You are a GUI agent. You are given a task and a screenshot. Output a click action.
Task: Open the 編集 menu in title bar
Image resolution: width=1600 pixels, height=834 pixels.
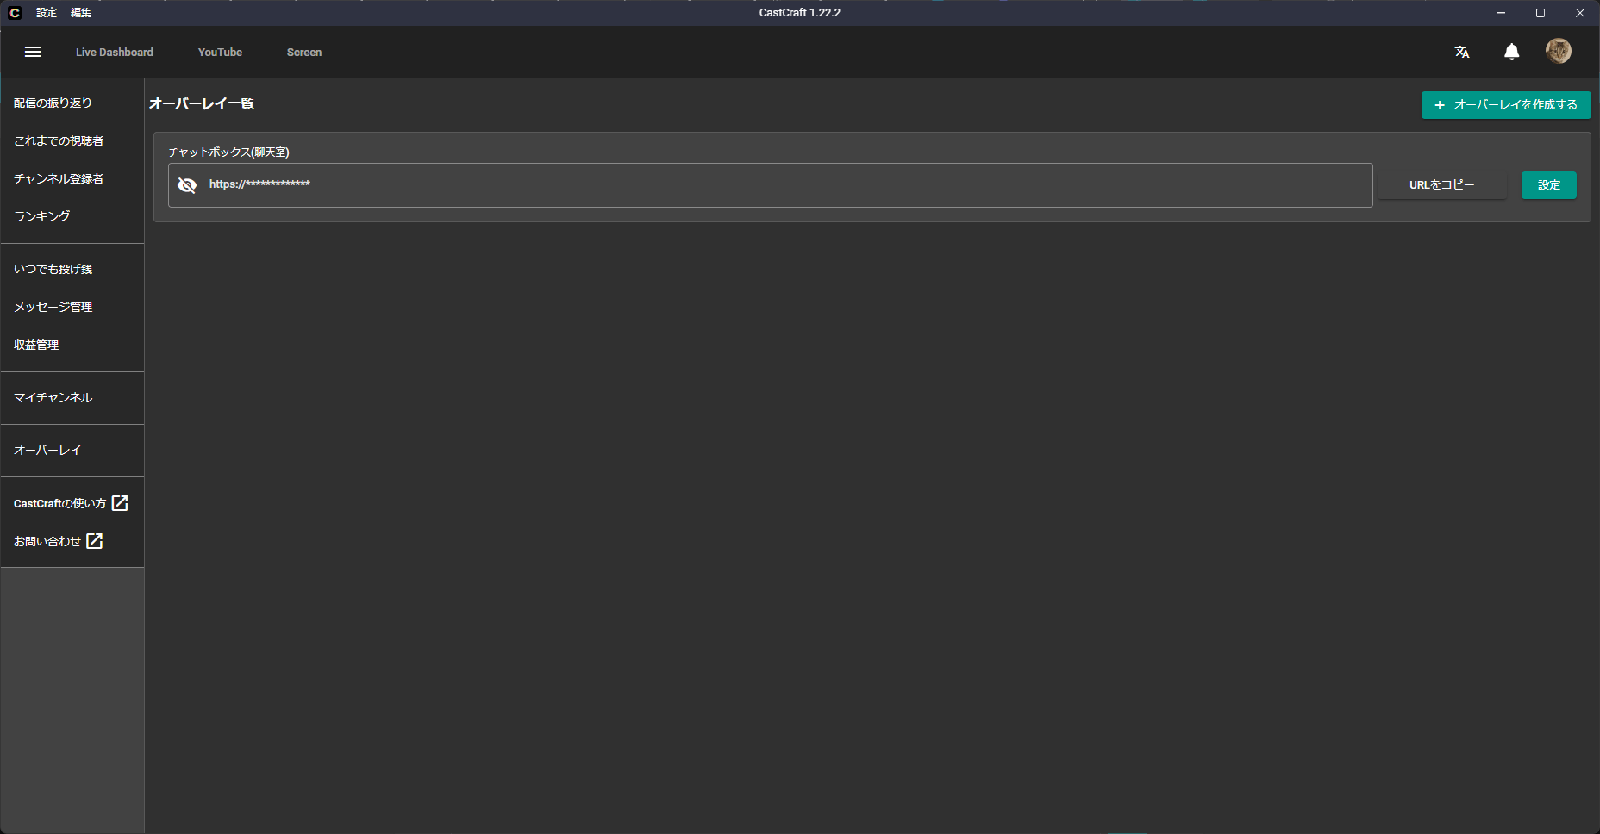[81, 13]
